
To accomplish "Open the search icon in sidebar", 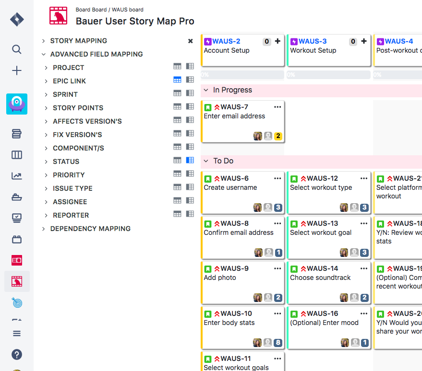I will click(x=17, y=49).
